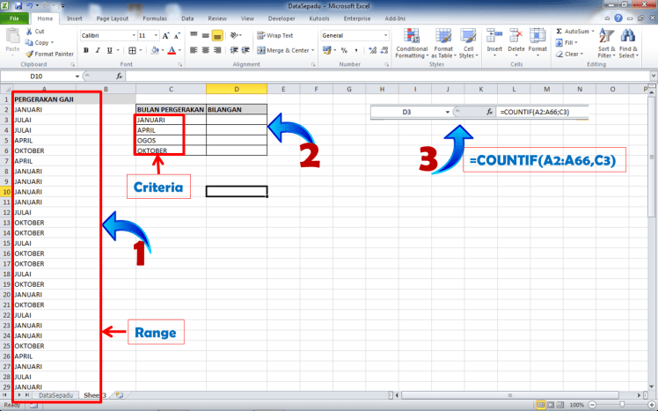Open Find & Select binoculars
Screen dimensions: 658x411
pos(628,41)
